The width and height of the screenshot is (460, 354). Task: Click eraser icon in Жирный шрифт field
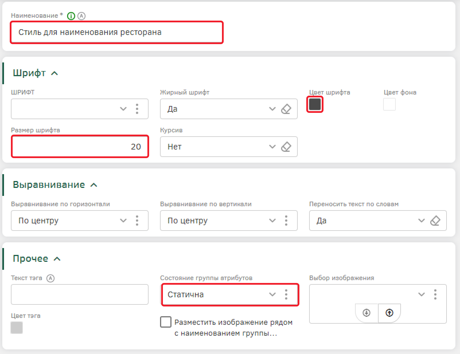(286, 109)
